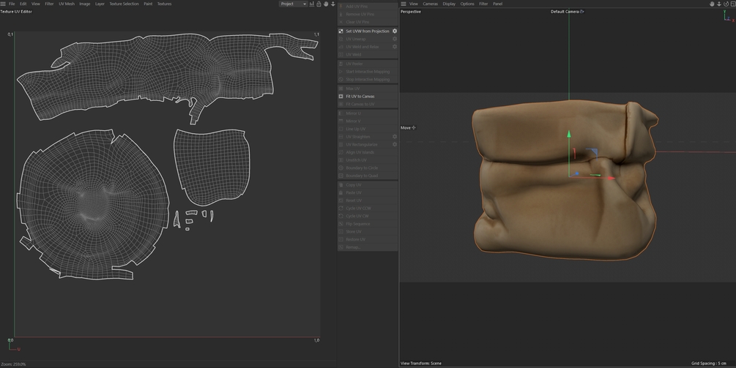Image resolution: width=736 pixels, height=368 pixels.
Task: Open the viewport Options menu
Action: coord(467,4)
